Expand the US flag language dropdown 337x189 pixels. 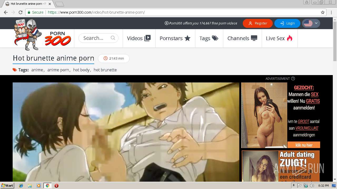click(311, 23)
